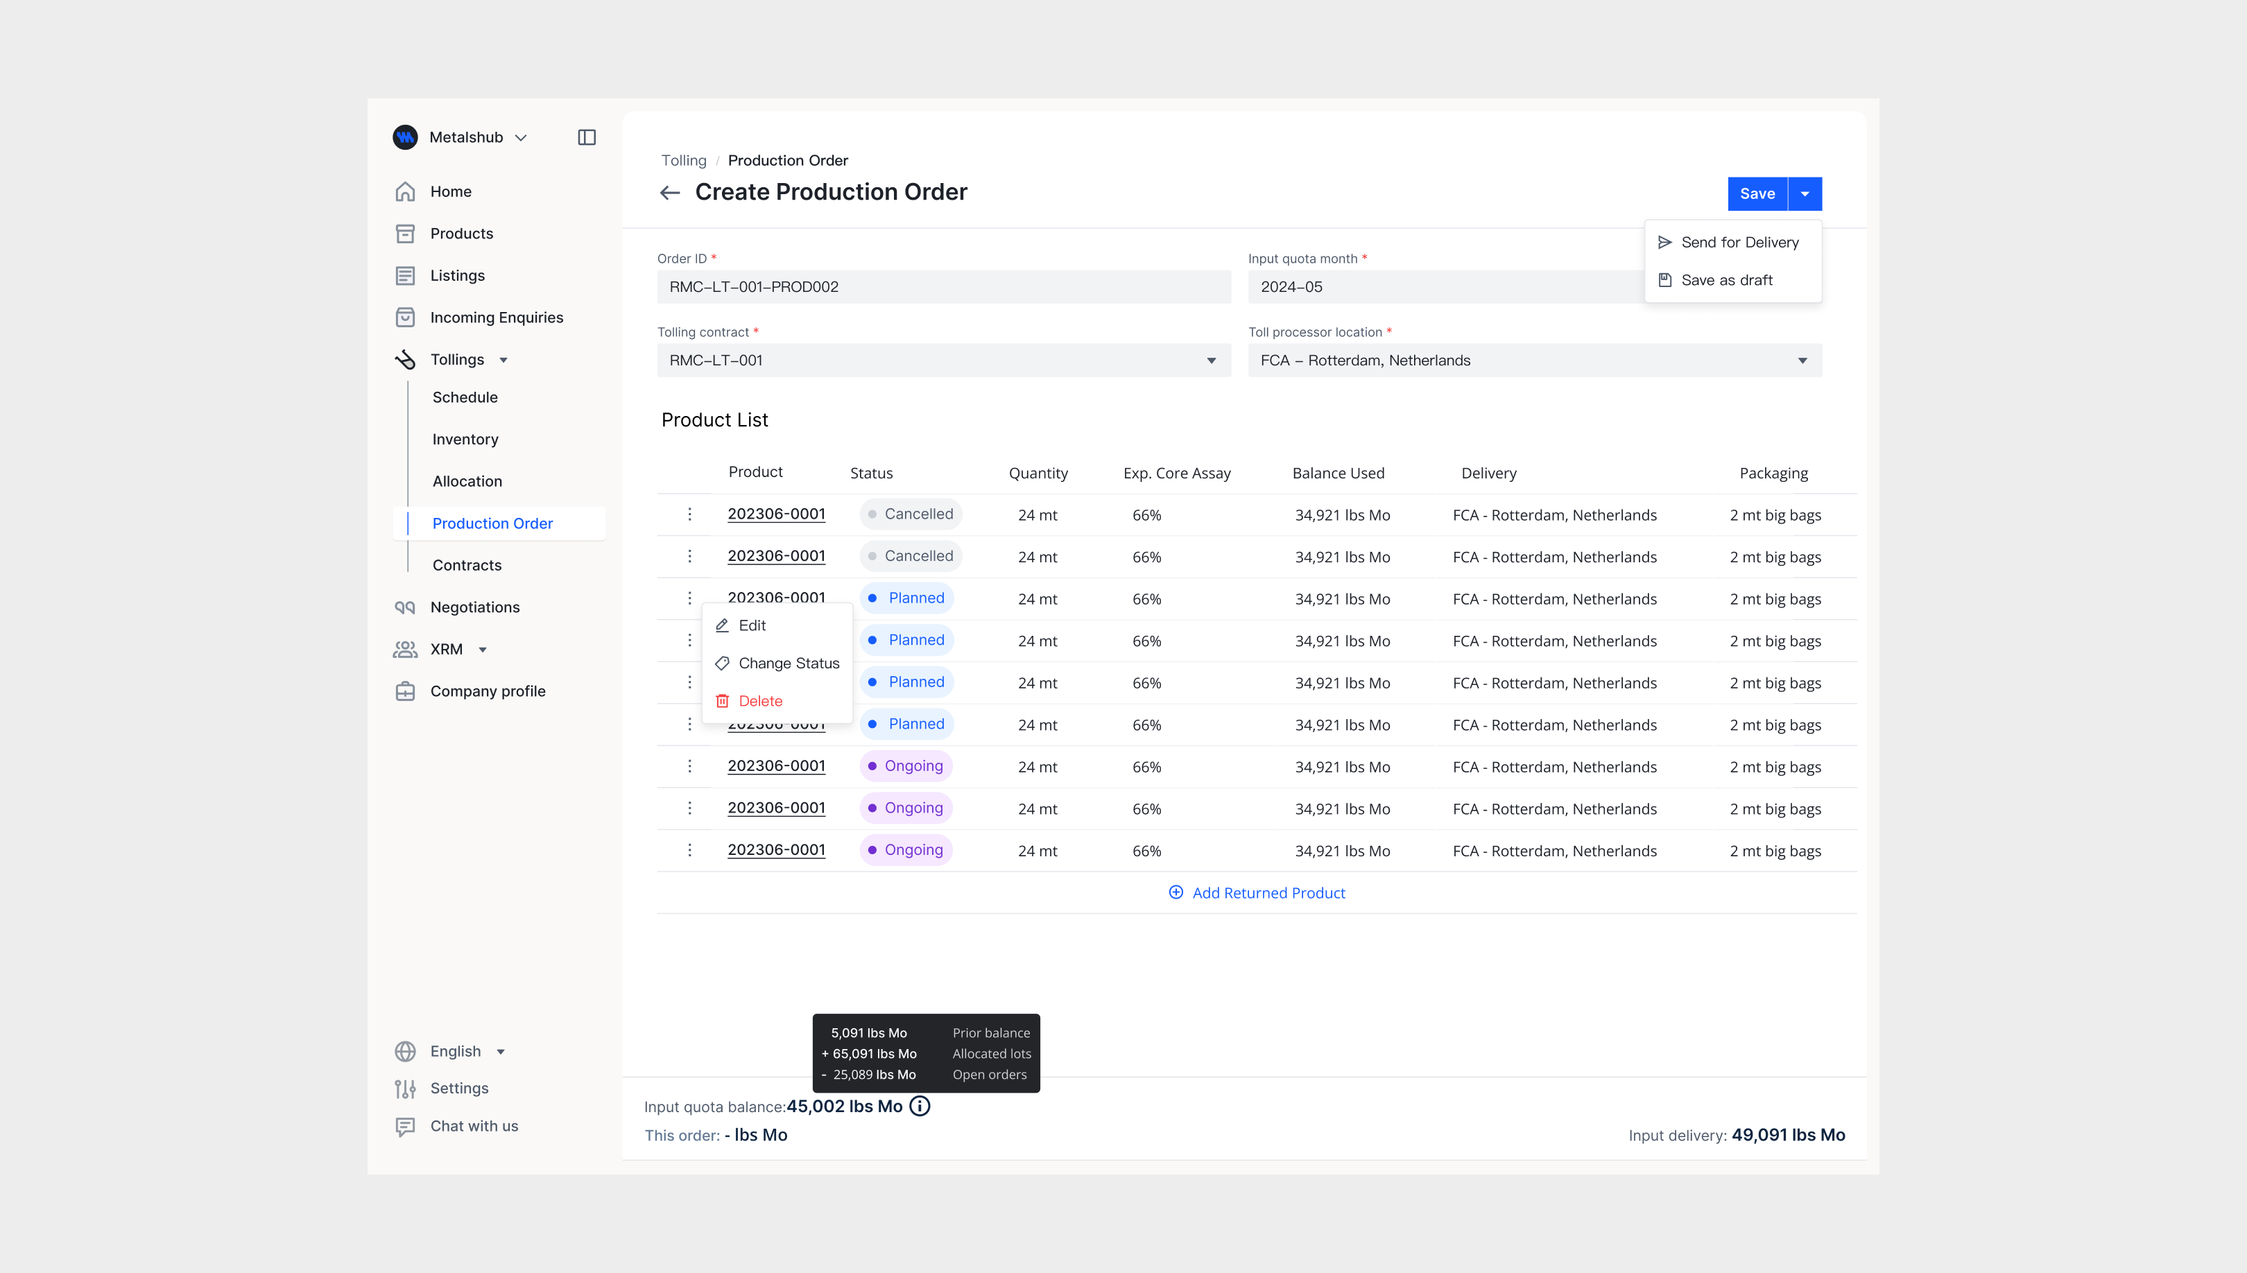Open Company profile via its sidebar icon
This screenshot has width=2247, height=1273.
406,691
